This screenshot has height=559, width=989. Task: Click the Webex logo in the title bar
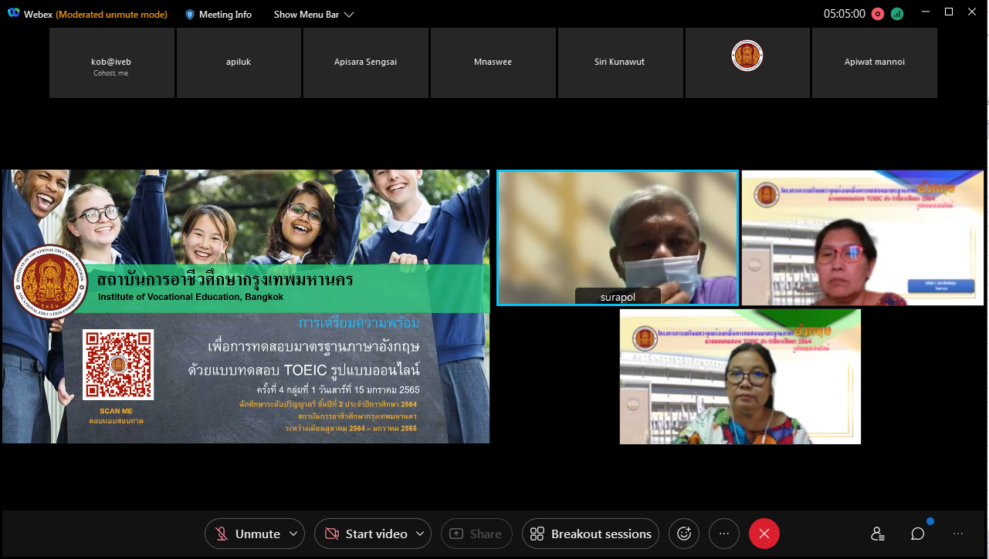(13, 15)
